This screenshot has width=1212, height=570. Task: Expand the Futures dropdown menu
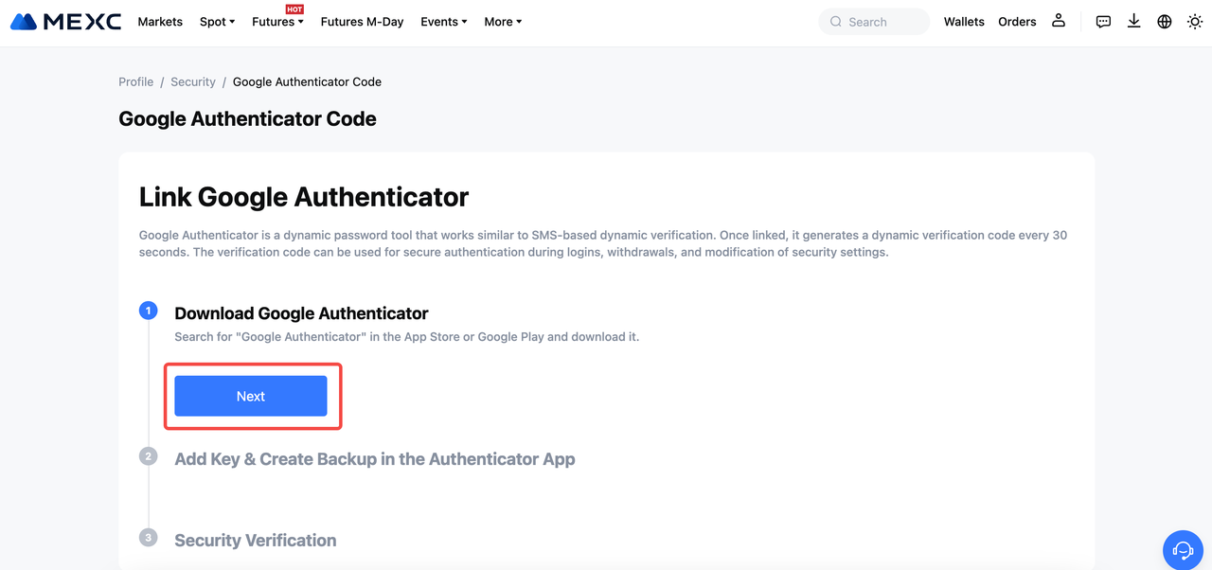277,22
